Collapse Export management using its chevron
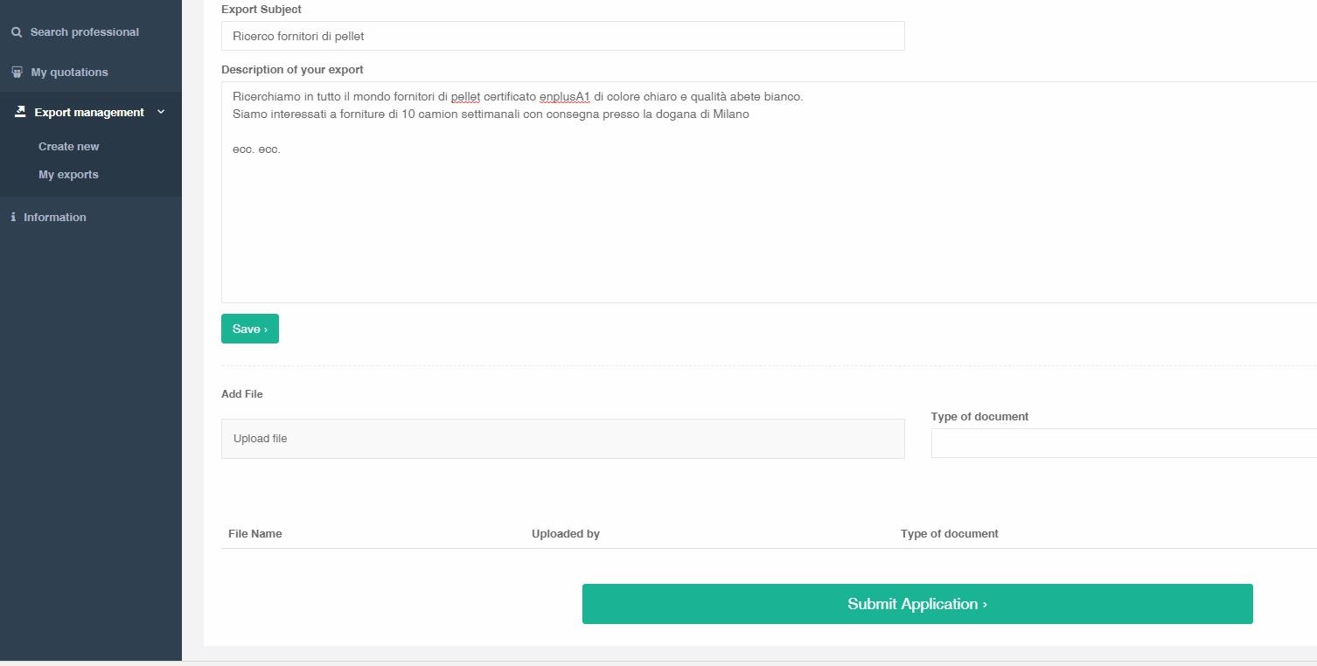Image resolution: width=1317 pixels, height=666 pixels. point(161,112)
